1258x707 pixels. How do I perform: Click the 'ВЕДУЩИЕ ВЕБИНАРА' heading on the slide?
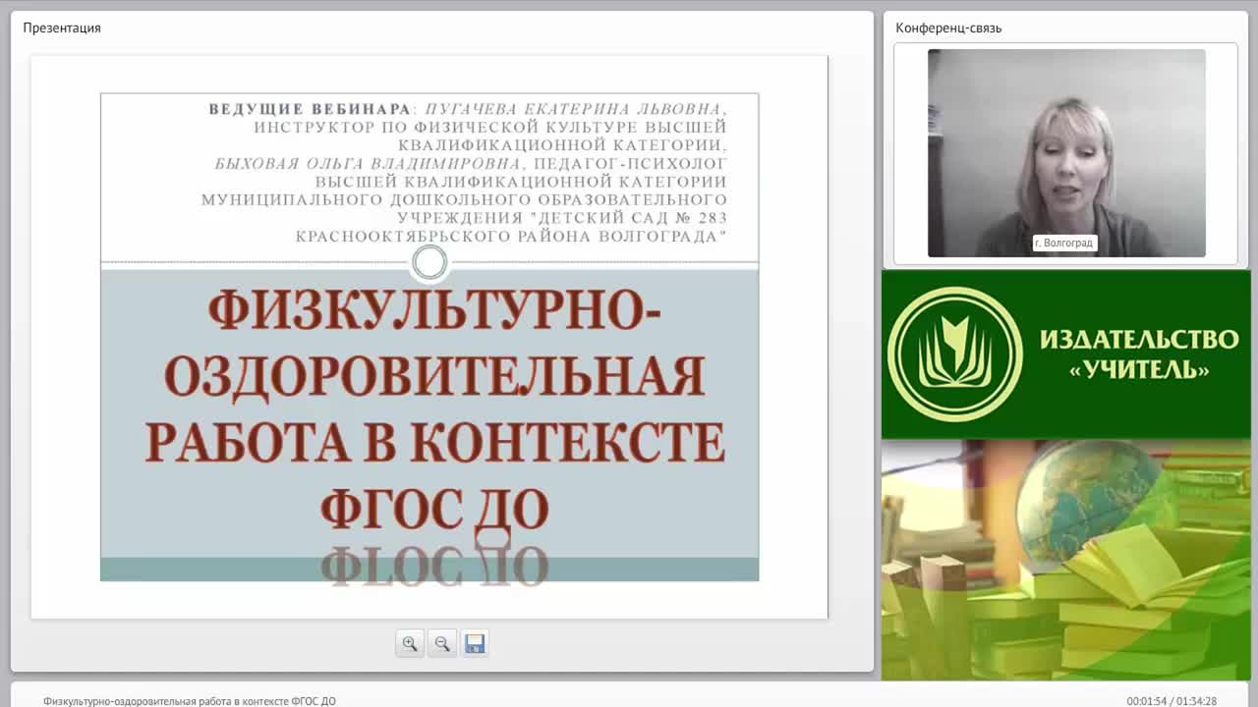click(310, 109)
